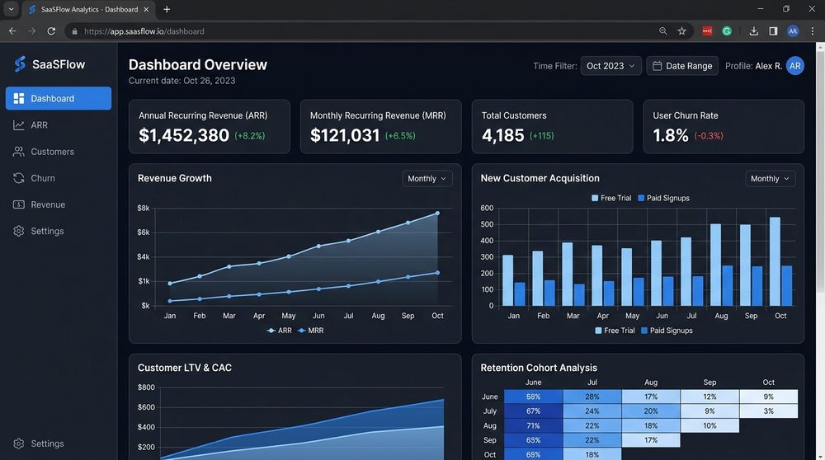Click the 58% June retention cohort cell
The width and height of the screenshot is (825, 460).
coord(534,397)
